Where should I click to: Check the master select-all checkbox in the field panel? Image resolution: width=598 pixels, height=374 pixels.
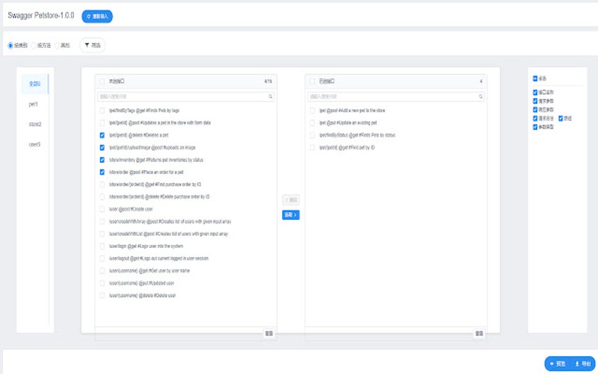pyautogui.click(x=535, y=77)
